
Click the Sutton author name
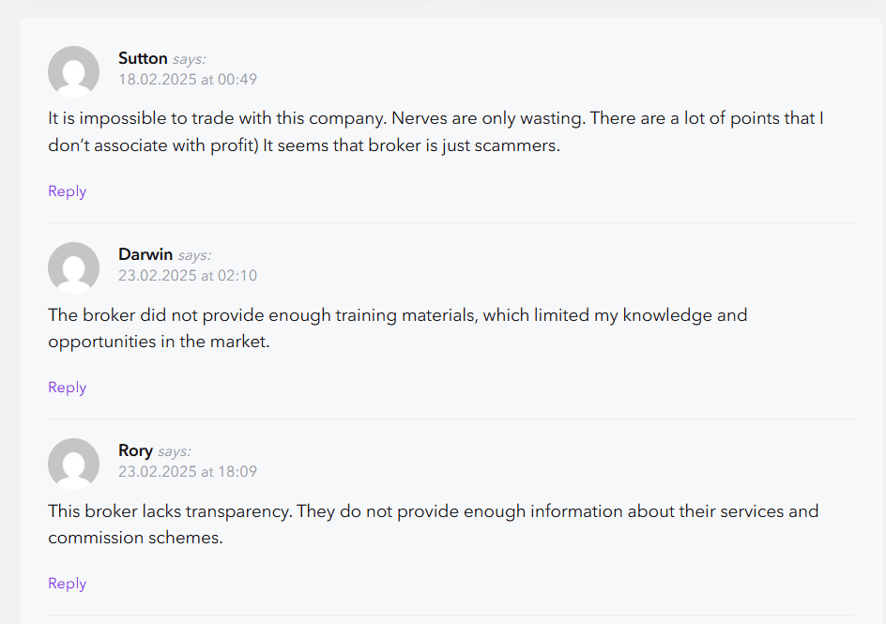pyautogui.click(x=143, y=58)
